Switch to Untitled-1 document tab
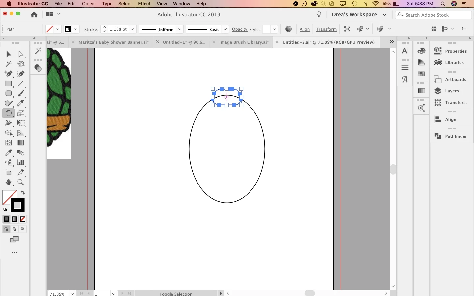The width and height of the screenshot is (474, 296). (184, 42)
